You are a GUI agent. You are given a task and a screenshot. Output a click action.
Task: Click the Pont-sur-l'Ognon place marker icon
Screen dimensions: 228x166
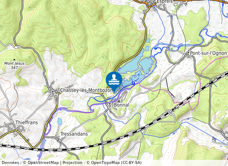188,54
